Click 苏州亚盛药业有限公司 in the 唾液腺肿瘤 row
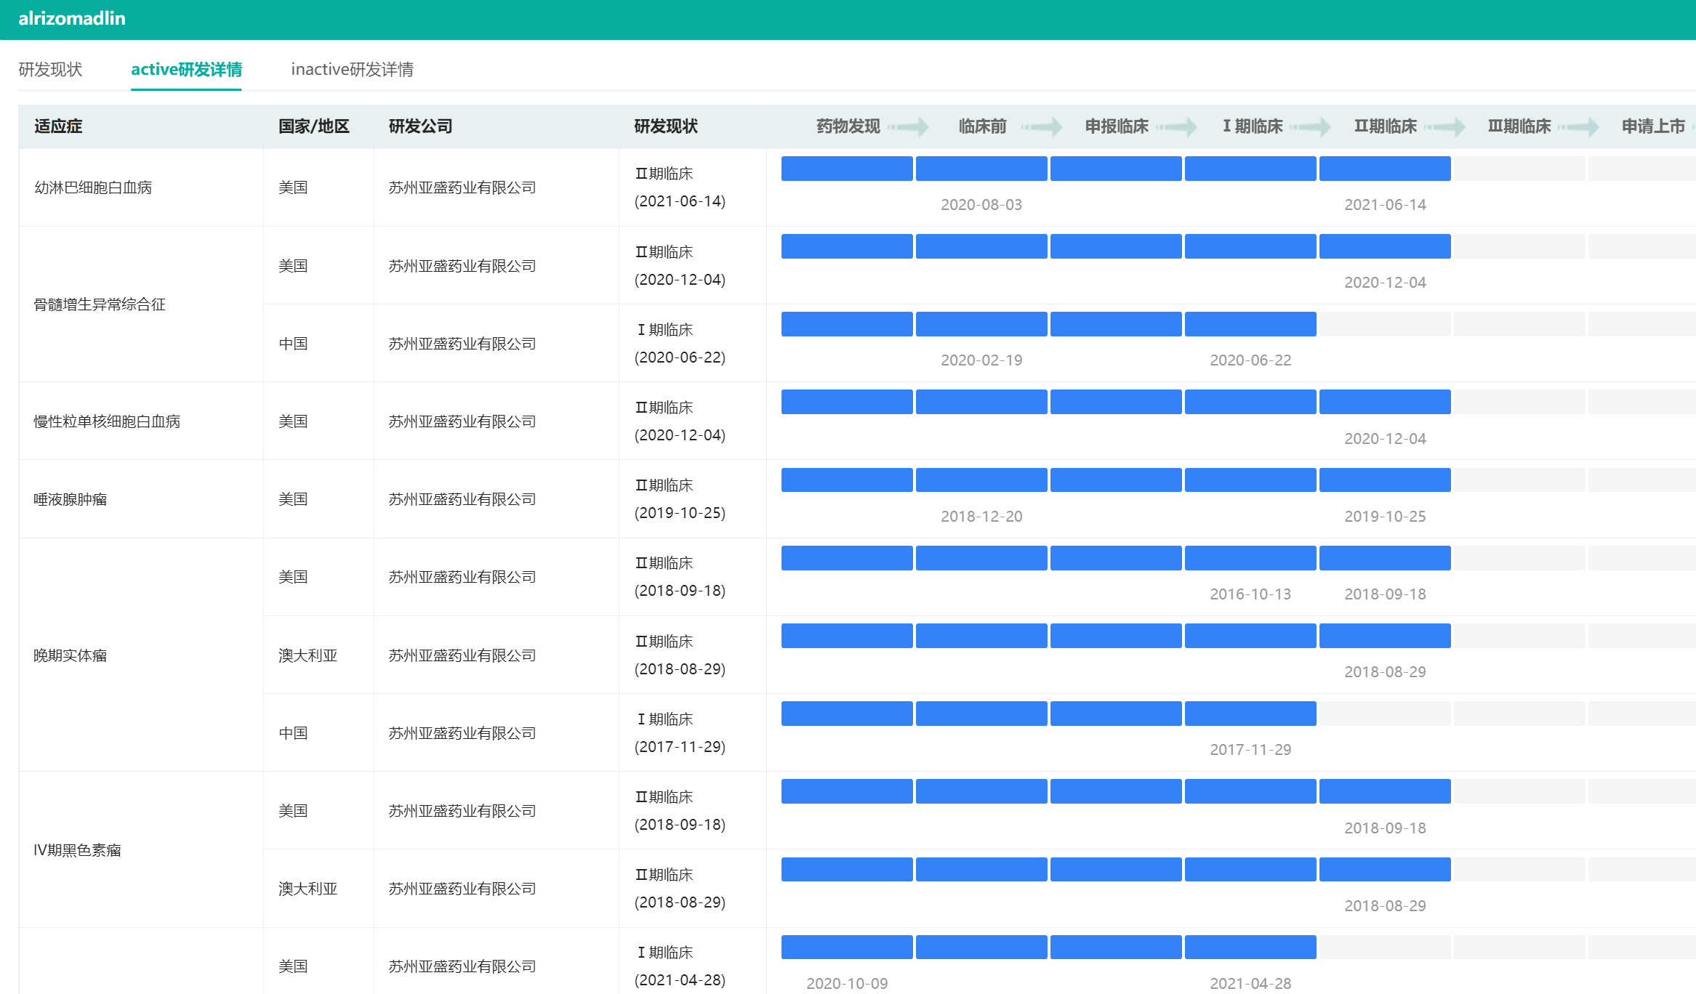The image size is (1696, 994). [462, 499]
